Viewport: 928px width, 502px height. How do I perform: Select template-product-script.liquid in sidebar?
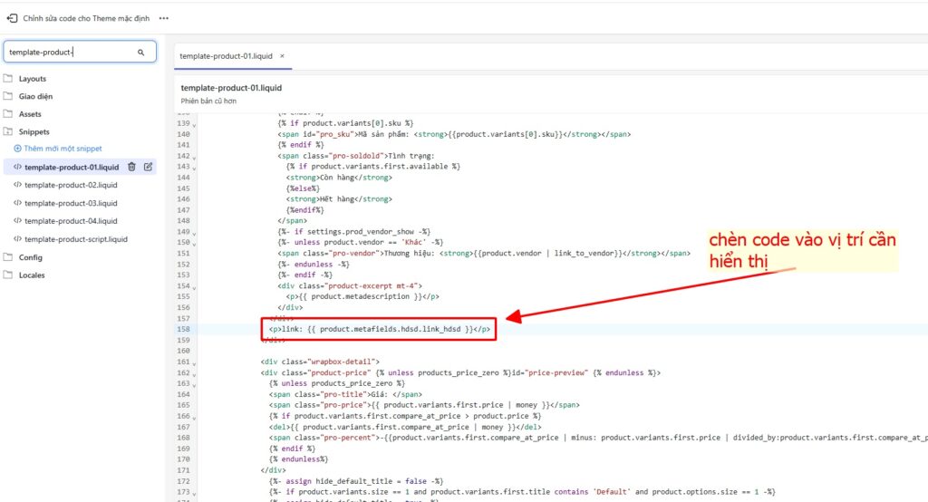pyautogui.click(x=76, y=239)
